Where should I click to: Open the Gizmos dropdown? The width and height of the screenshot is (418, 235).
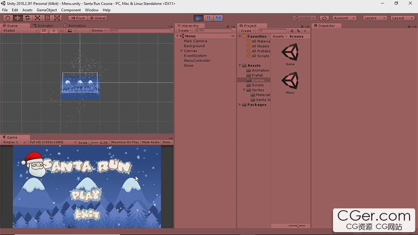pyautogui.click(x=98, y=31)
